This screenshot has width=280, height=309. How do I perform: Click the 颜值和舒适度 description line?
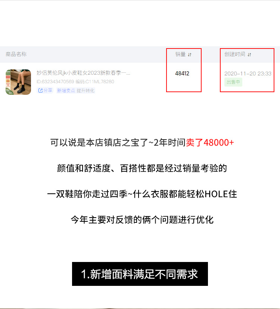pyautogui.click(x=142, y=168)
